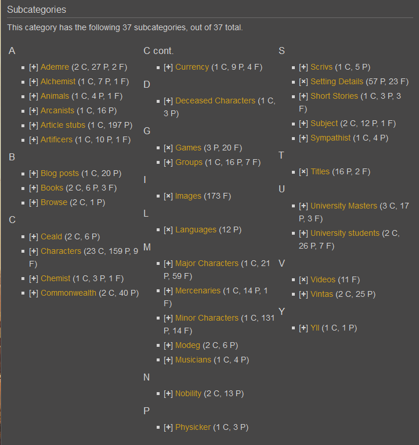
Task: Expand the Ademre subcategory [+] icon
Action: coord(33,67)
